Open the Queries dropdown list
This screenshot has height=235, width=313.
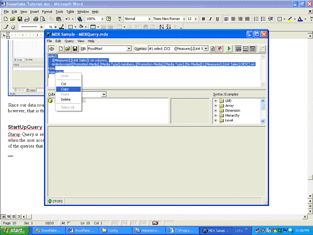(205, 49)
